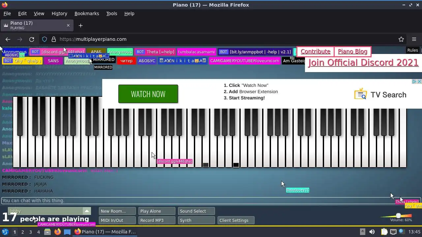Close the Piano (17) tab
Image resolution: width=422 pixels, height=237 pixels.
pyautogui.click(x=68, y=25)
